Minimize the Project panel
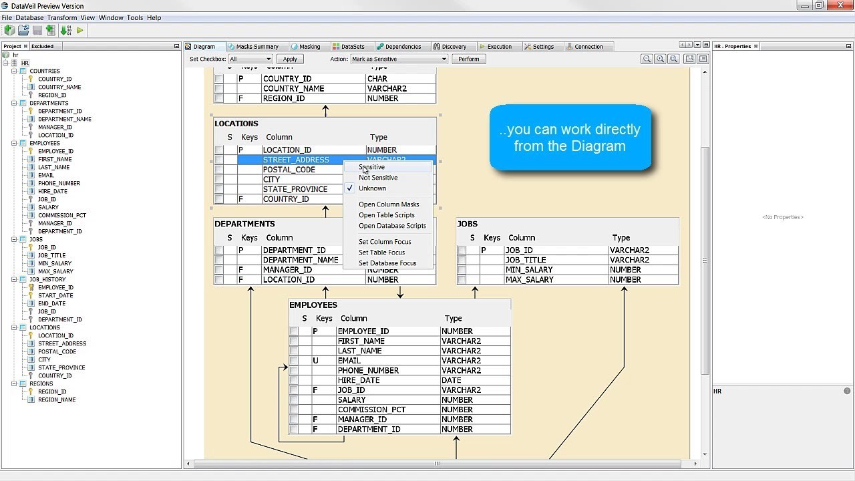This screenshot has width=855, height=481. coord(177,46)
